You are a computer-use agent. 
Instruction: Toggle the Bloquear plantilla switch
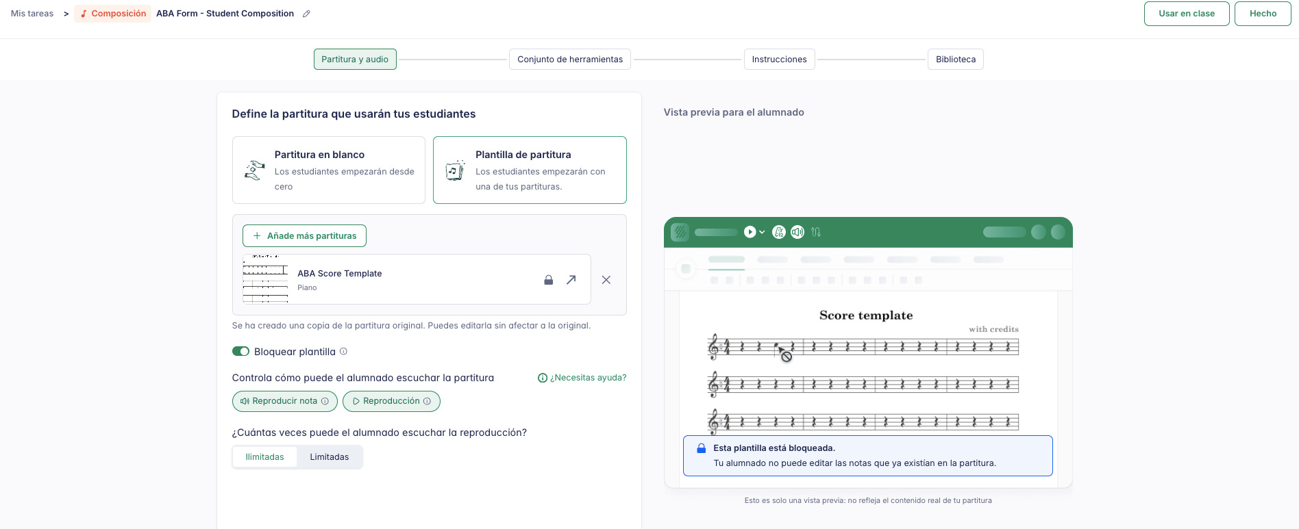coord(240,352)
